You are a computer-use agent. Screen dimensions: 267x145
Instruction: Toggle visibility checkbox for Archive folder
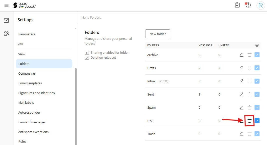pos(257,55)
